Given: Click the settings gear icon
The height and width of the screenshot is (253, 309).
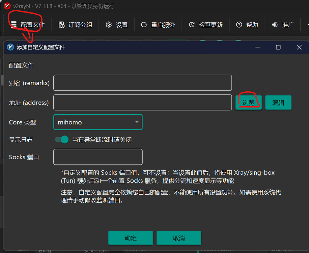Looking at the screenshot, I should pyautogui.click(x=109, y=25).
